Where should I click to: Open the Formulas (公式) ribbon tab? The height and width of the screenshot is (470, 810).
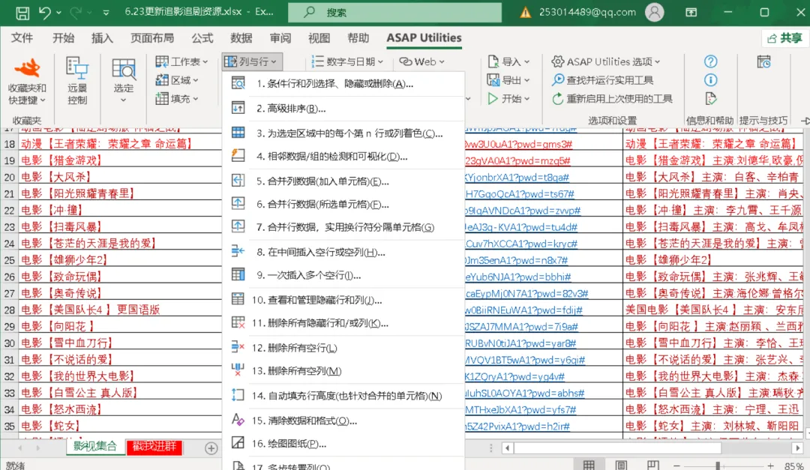point(202,37)
